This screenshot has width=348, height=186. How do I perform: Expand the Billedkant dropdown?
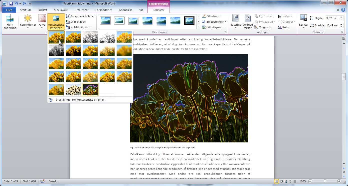click(212, 16)
